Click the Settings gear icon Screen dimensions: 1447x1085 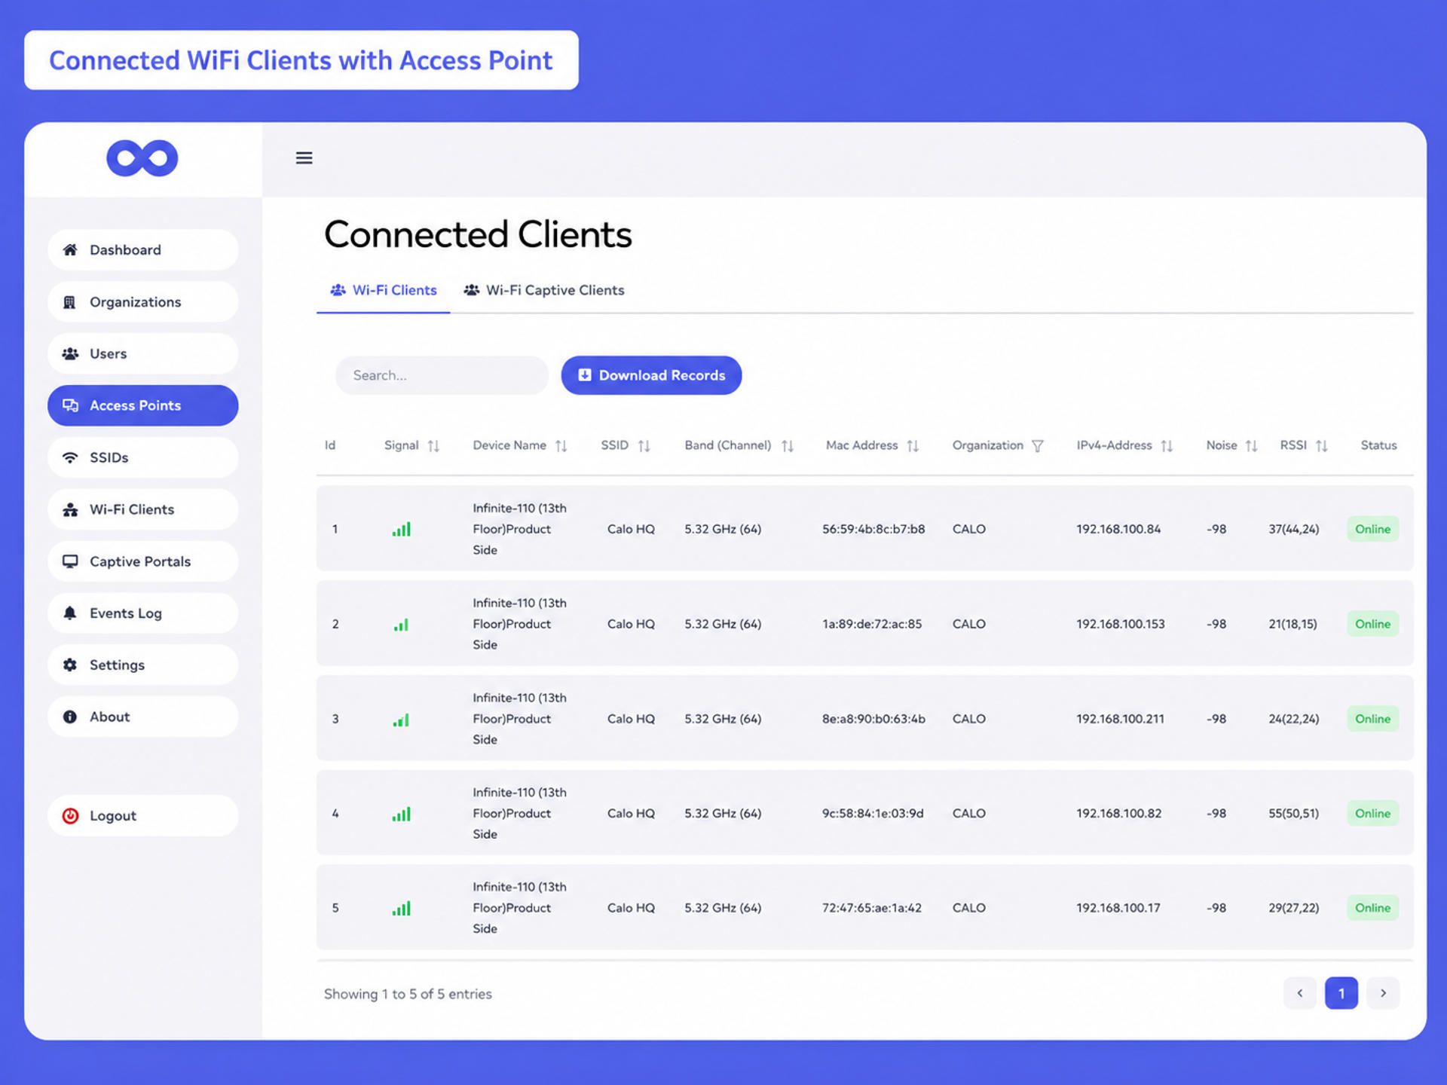point(70,665)
